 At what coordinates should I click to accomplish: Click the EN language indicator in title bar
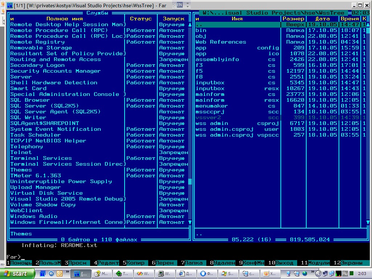pos(179,5)
